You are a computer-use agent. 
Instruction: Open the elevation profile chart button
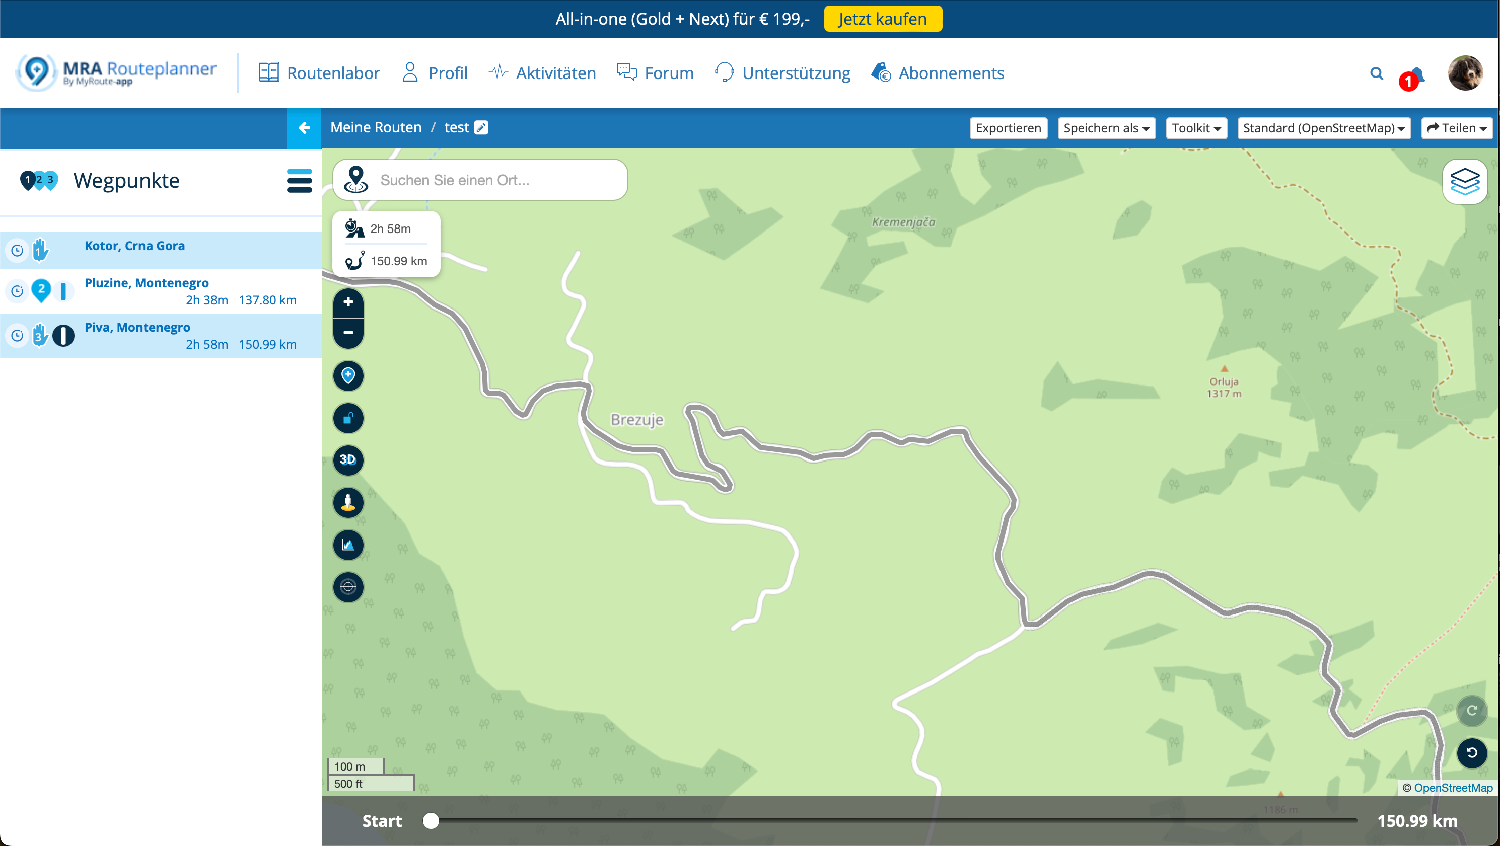click(x=348, y=545)
